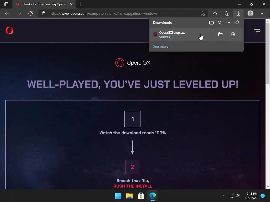Open a new tab with plus button

80,4
